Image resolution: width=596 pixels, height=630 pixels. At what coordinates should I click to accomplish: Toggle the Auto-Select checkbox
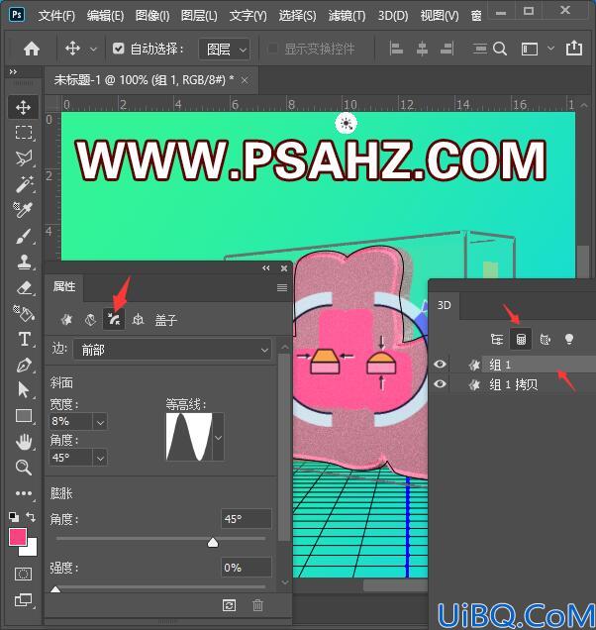point(118,49)
